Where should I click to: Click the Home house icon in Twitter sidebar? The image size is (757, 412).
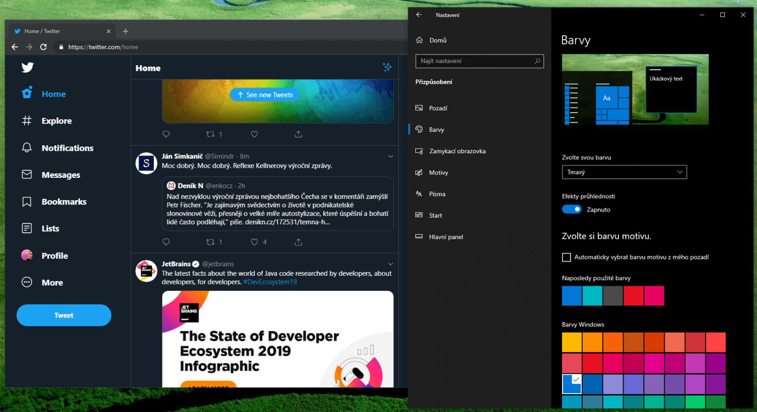pyautogui.click(x=27, y=93)
